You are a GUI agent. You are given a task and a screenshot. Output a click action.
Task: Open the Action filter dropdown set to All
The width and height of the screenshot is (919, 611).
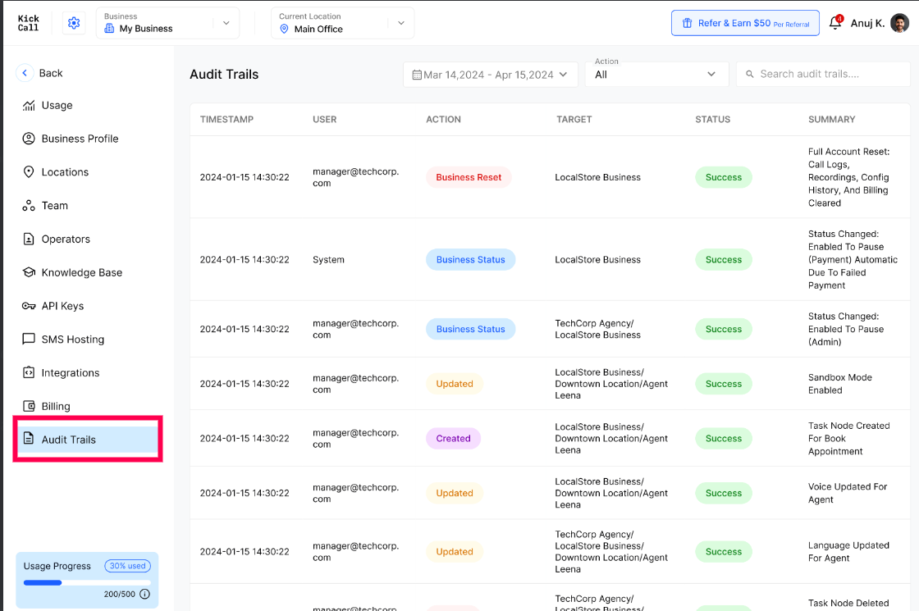pos(656,75)
